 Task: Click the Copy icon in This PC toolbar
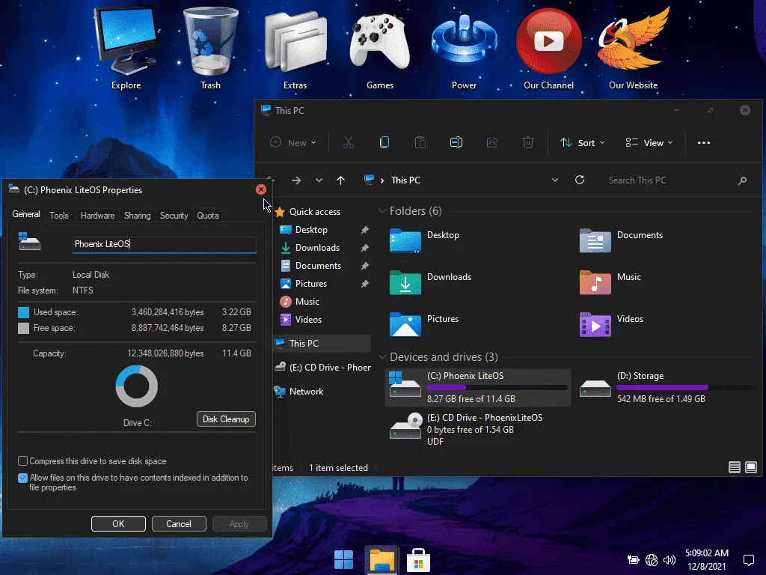click(x=384, y=142)
